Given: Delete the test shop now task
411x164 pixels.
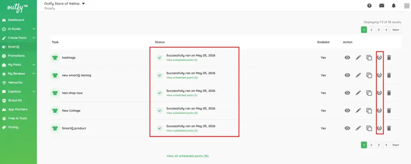Looking at the screenshot, I should pyautogui.click(x=389, y=93).
